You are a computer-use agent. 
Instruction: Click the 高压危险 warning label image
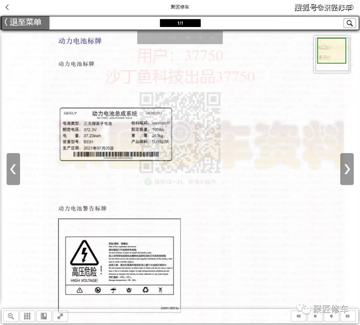point(119,266)
